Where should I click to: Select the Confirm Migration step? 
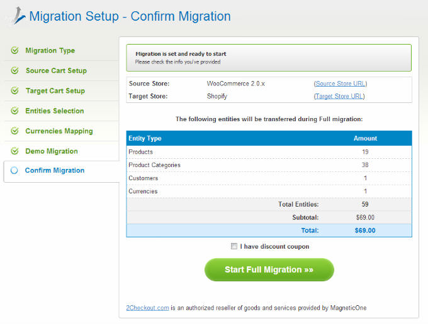55,170
